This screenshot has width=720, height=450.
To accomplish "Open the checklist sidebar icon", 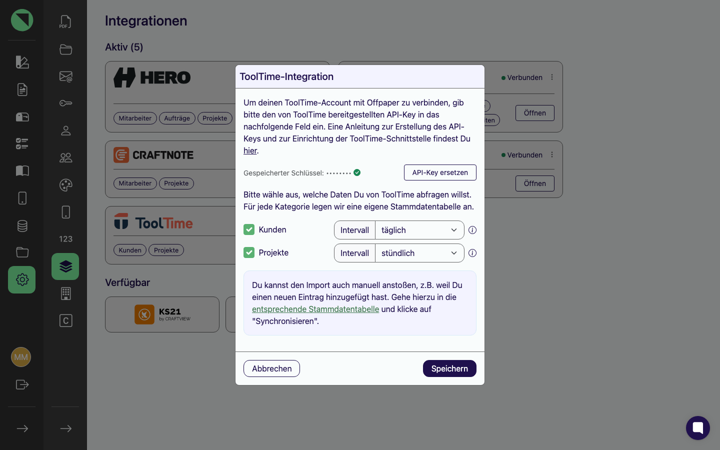I will tap(22, 144).
